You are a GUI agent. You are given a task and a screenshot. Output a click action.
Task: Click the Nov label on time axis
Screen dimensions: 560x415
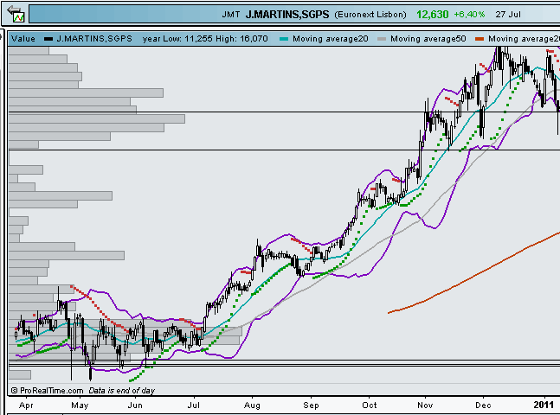click(x=425, y=405)
